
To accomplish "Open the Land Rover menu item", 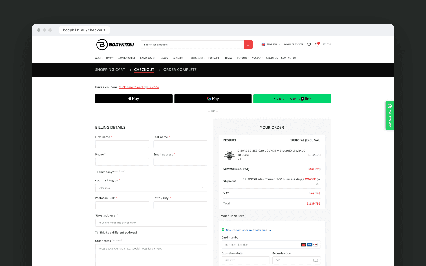I will pos(148,58).
